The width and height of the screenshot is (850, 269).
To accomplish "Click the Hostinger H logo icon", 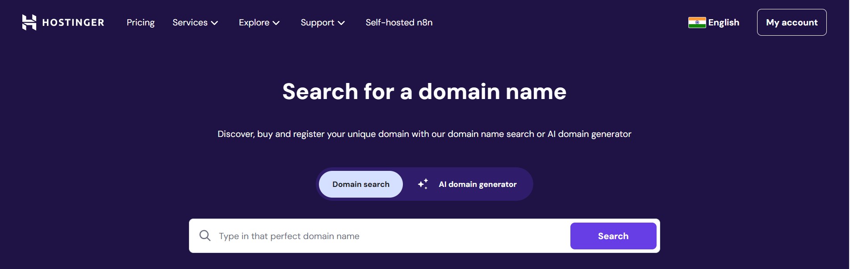I will coord(29,22).
